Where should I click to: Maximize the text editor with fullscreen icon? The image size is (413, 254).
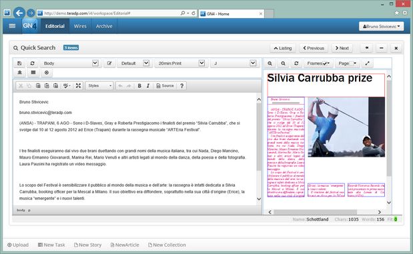pos(78,86)
